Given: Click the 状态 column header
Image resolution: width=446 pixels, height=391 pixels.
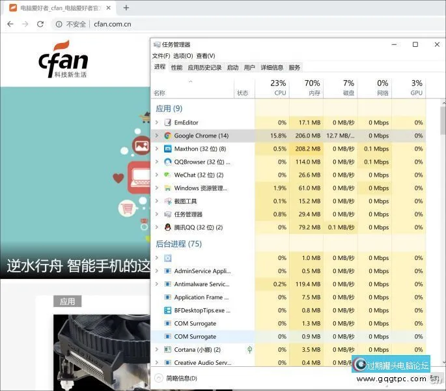Looking at the screenshot, I should pyautogui.click(x=244, y=88).
